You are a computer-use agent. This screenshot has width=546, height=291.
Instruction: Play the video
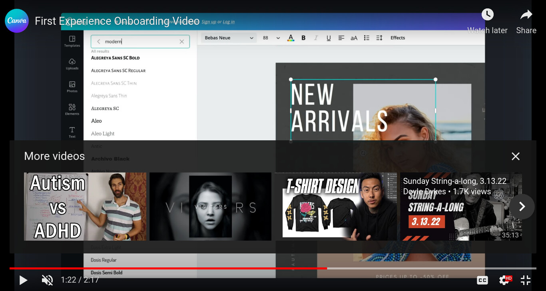[23, 280]
